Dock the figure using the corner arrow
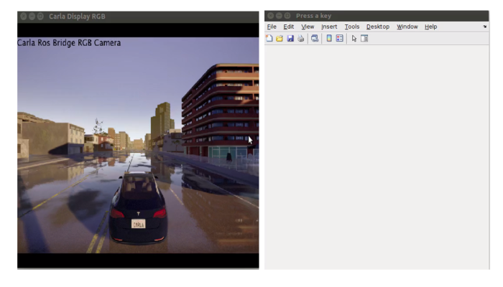503x287 pixels. (485, 27)
